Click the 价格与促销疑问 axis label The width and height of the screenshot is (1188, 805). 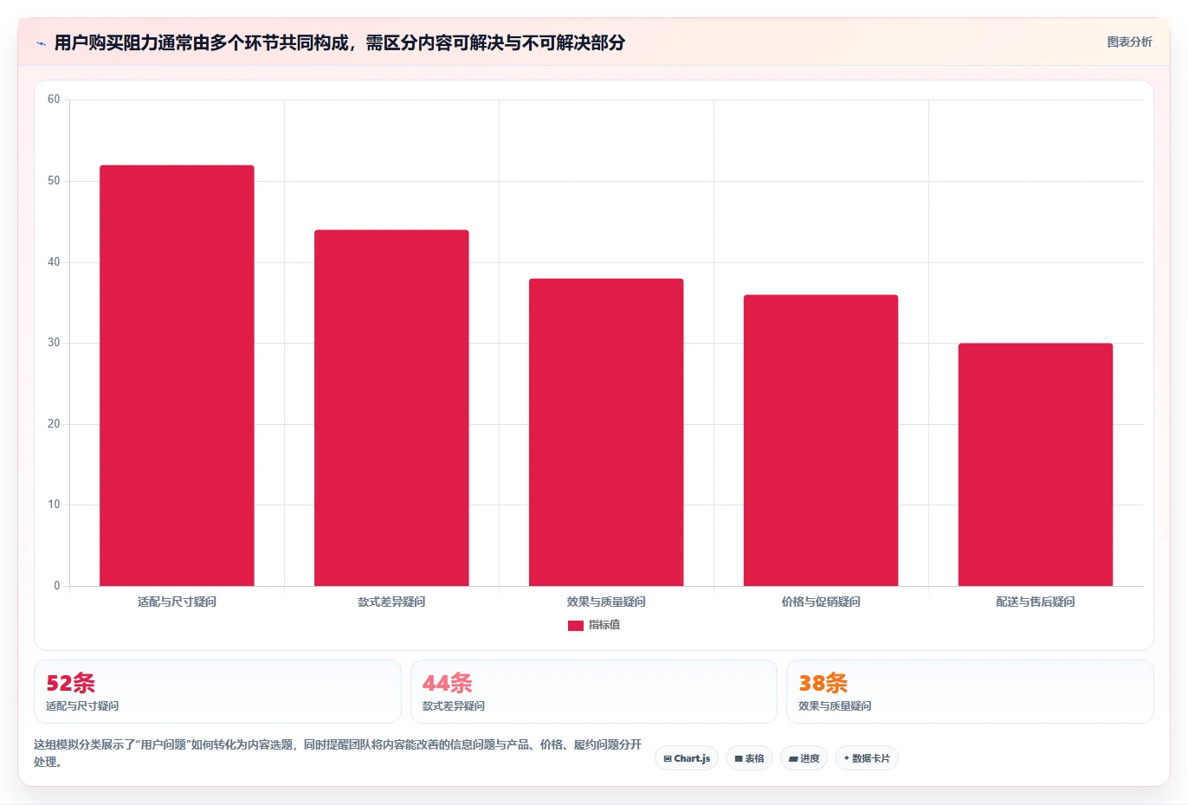[x=821, y=602]
